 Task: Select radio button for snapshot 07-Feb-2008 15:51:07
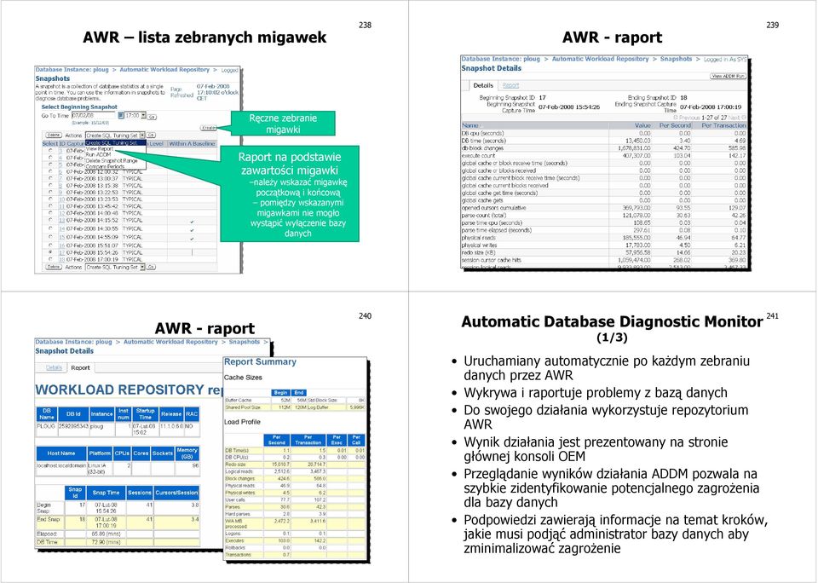tap(50, 245)
